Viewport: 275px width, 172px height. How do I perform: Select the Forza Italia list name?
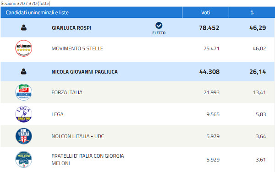(67, 92)
